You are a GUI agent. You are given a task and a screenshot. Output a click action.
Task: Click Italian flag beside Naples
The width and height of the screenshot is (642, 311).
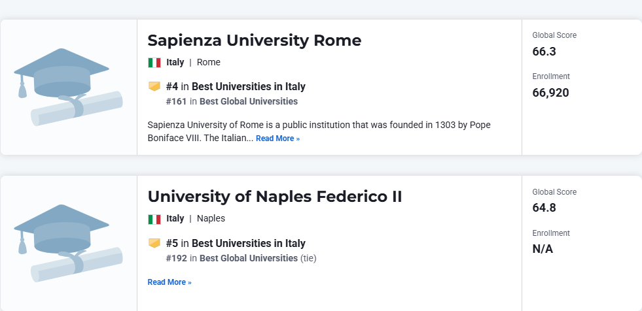[154, 219]
